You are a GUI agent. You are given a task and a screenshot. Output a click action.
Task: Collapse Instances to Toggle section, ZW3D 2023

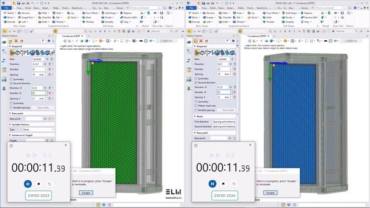(10, 135)
